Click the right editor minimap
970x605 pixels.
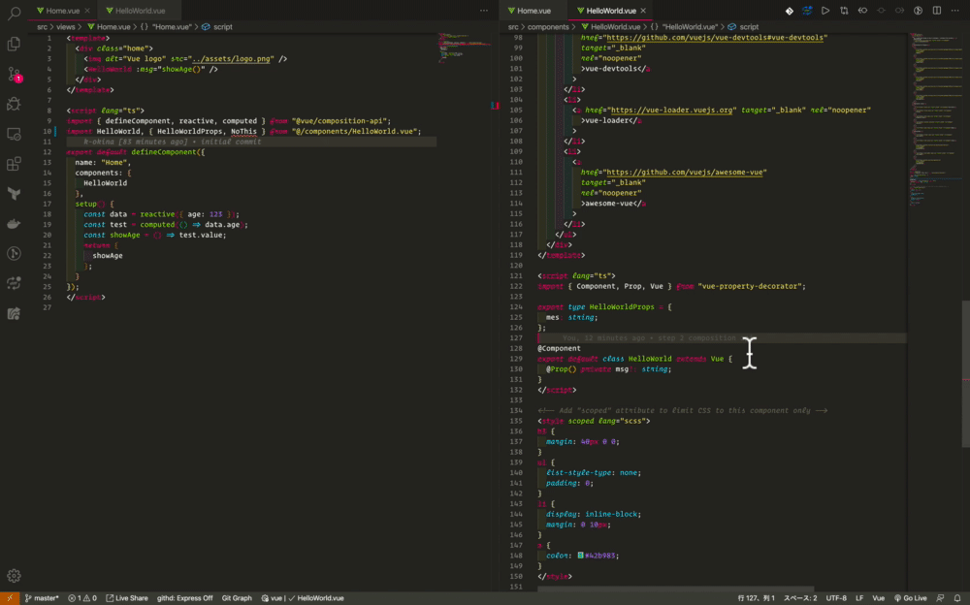click(x=934, y=117)
